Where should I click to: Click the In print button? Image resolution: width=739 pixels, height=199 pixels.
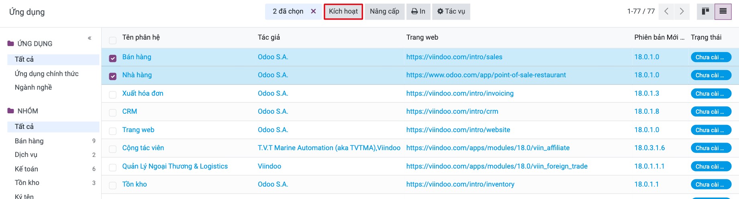click(x=418, y=12)
